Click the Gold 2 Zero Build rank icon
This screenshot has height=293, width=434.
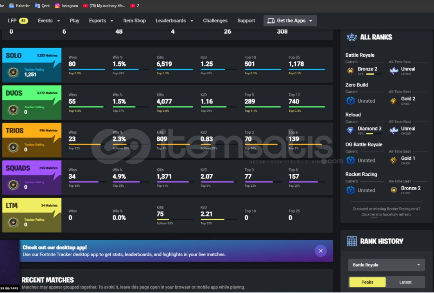pyautogui.click(x=394, y=101)
